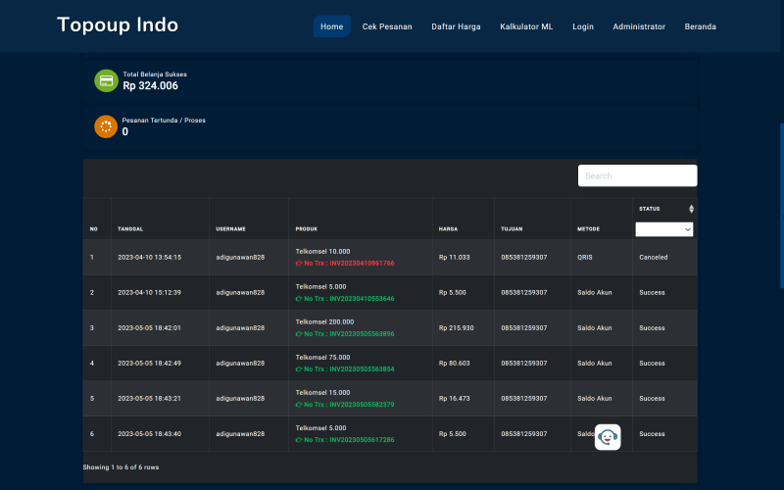The width and height of the screenshot is (784, 490).
Task: Click the Total Belanja Sukses label
Action: [155, 74]
